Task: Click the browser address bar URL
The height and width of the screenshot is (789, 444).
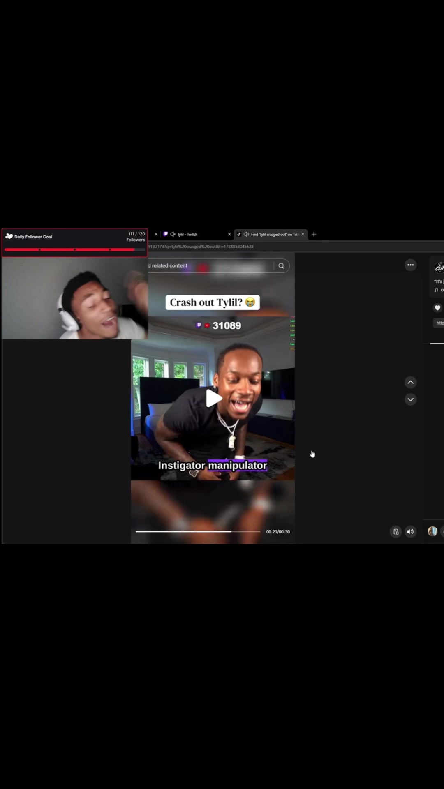Action: [201, 247]
